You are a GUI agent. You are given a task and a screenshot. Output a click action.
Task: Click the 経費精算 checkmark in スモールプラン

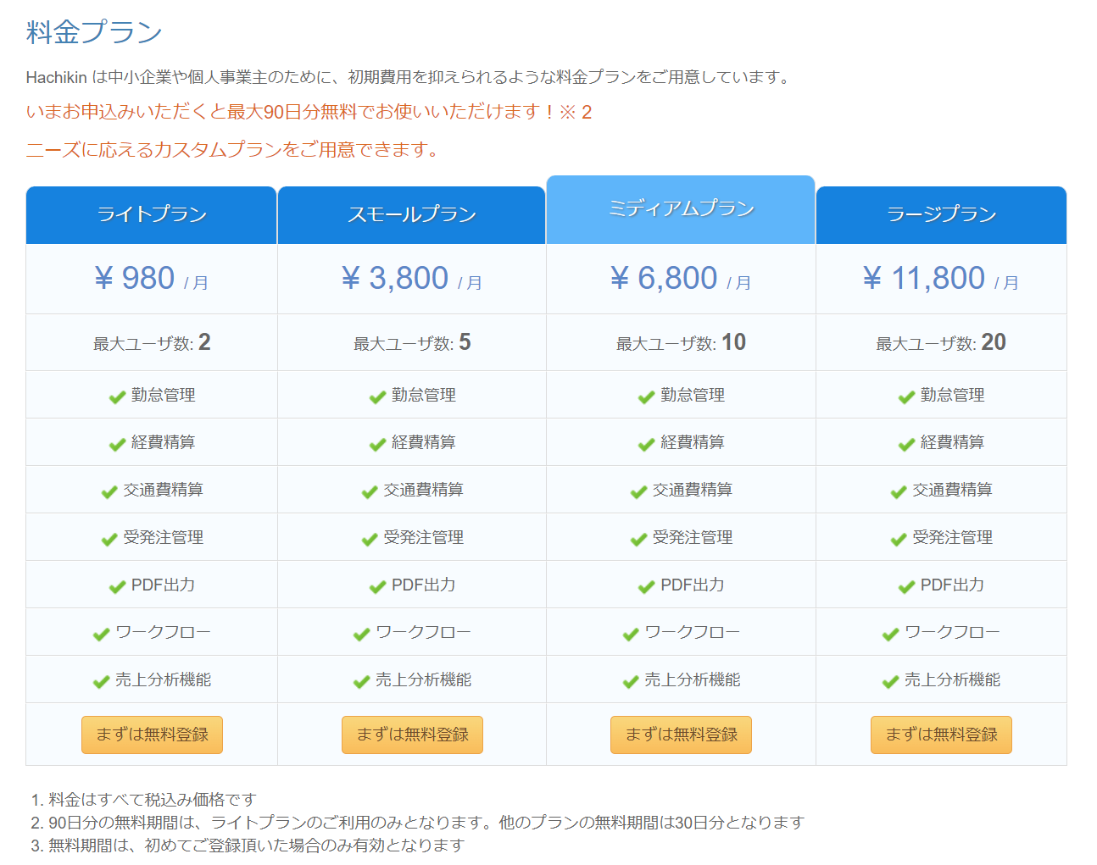[377, 444]
